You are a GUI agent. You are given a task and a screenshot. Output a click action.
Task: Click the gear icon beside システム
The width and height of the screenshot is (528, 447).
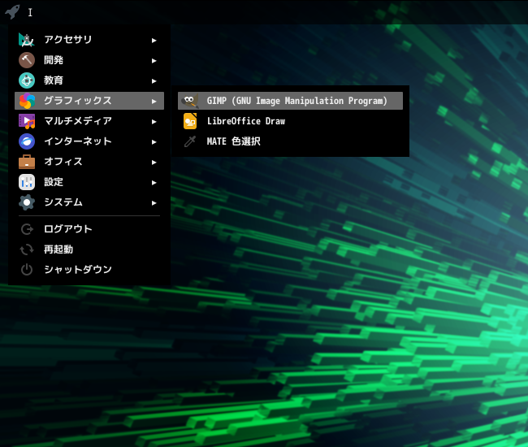tap(27, 202)
